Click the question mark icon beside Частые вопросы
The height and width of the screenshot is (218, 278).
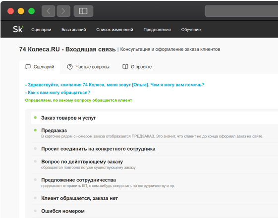click(x=70, y=67)
